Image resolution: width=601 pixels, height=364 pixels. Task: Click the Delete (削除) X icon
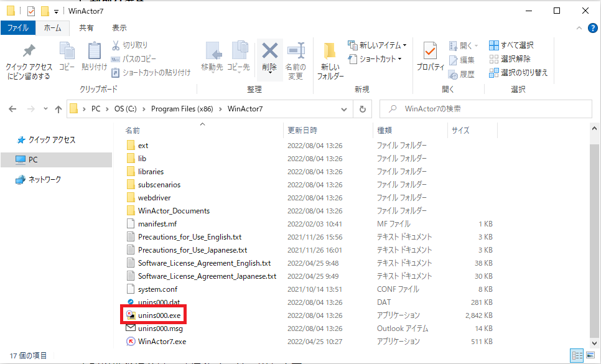click(270, 51)
